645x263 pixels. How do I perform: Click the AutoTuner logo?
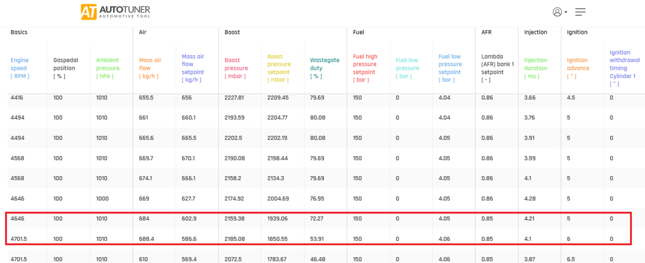115,12
